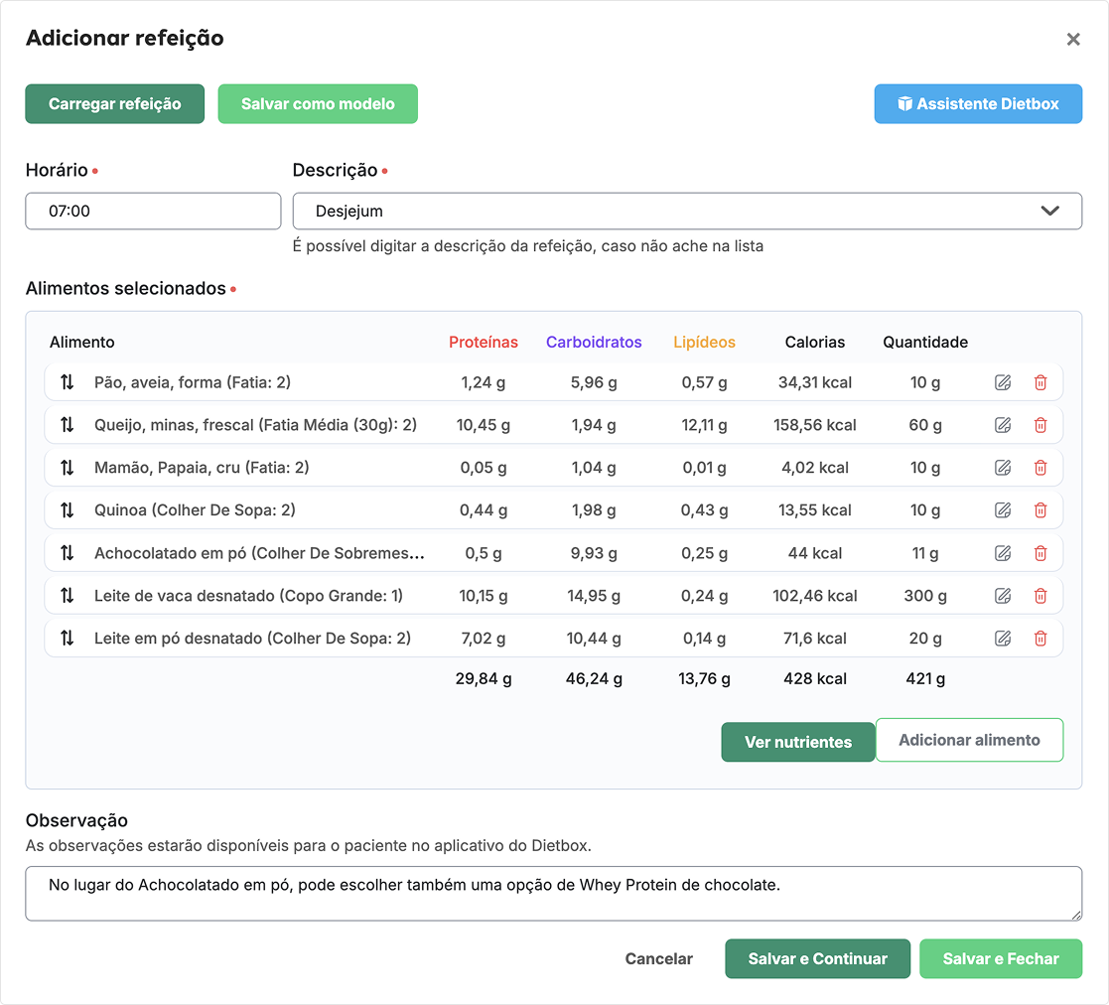Open Ver nutrientes details
The width and height of the screenshot is (1109, 1005).
tap(797, 742)
